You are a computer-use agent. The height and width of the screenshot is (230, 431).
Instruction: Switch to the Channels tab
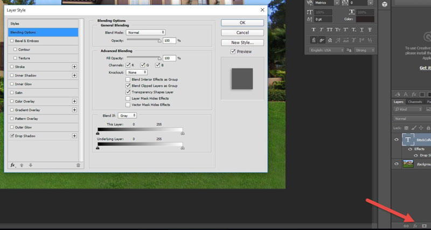coord(415,102)
